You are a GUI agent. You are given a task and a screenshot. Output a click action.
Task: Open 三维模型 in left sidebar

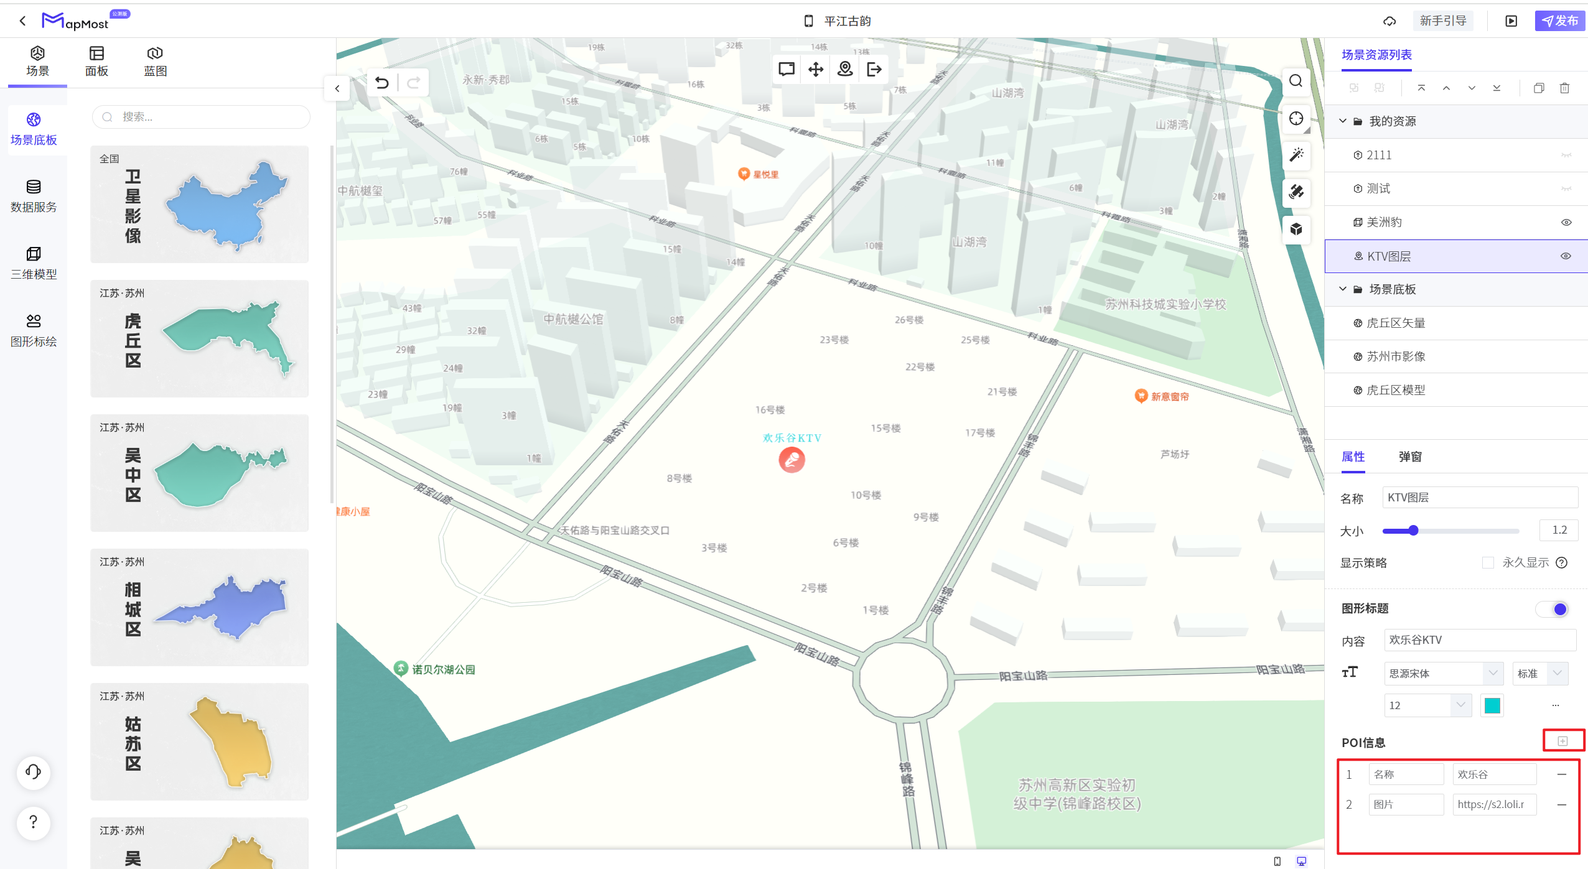point(34,263)
